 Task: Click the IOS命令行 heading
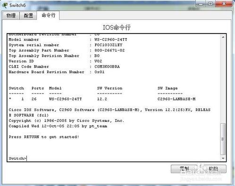(117, 27)
